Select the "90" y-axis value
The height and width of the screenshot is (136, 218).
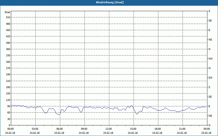pos(9,106)
